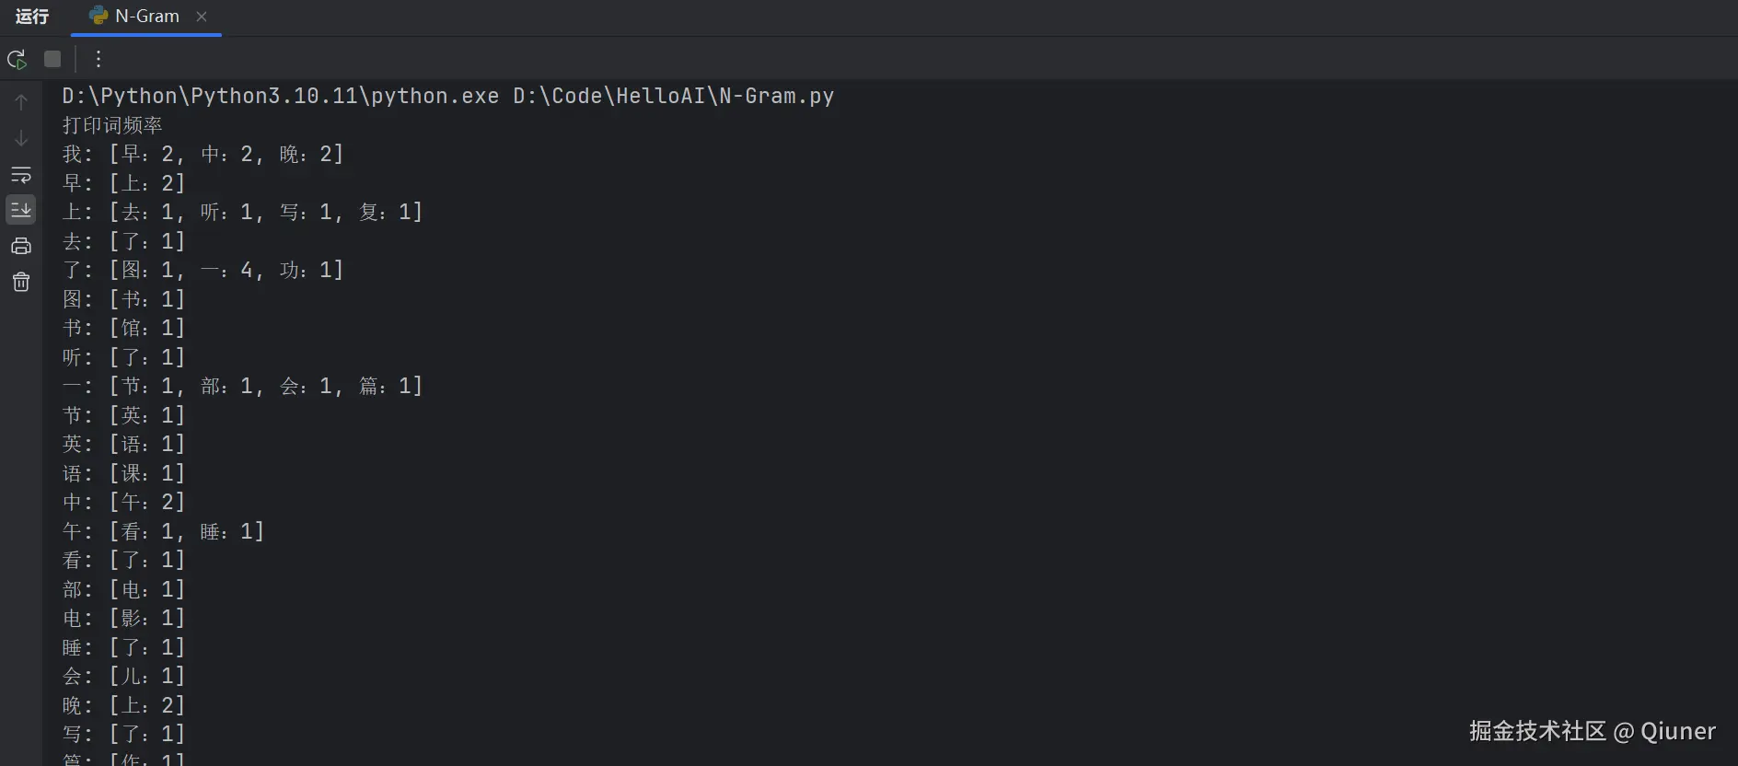The height and width of the screenshot is (766, 1738).
Task: Click the up stack trace arrow
Action: point(21,102)
